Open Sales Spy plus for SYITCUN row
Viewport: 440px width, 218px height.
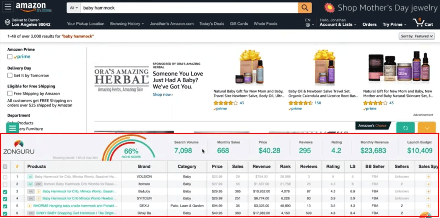click(x=428, y=198)
